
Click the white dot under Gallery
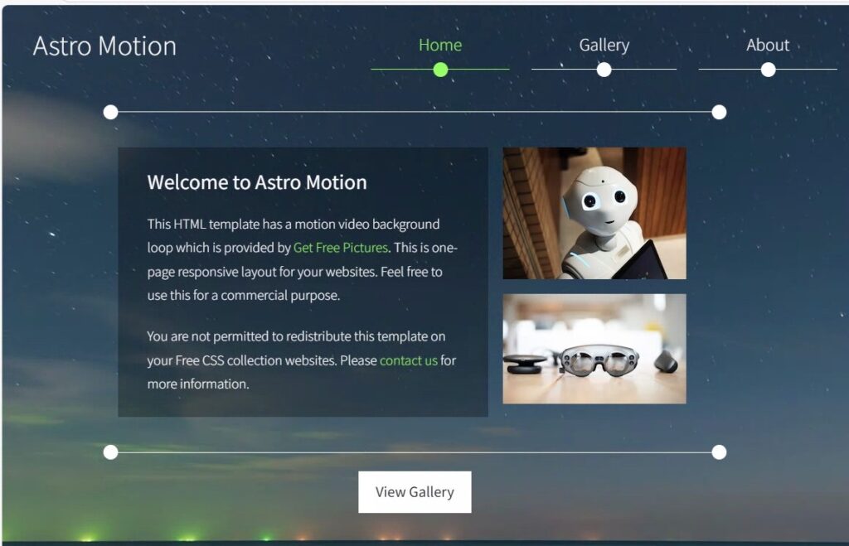604,70
